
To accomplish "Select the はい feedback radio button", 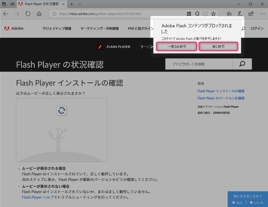I will coord(234,203).
